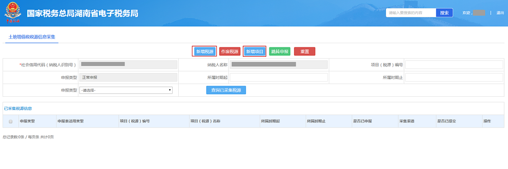The height and width of the screenshot is (169, 508).
Task: Click the 新增税源 button
Action: 205,51
